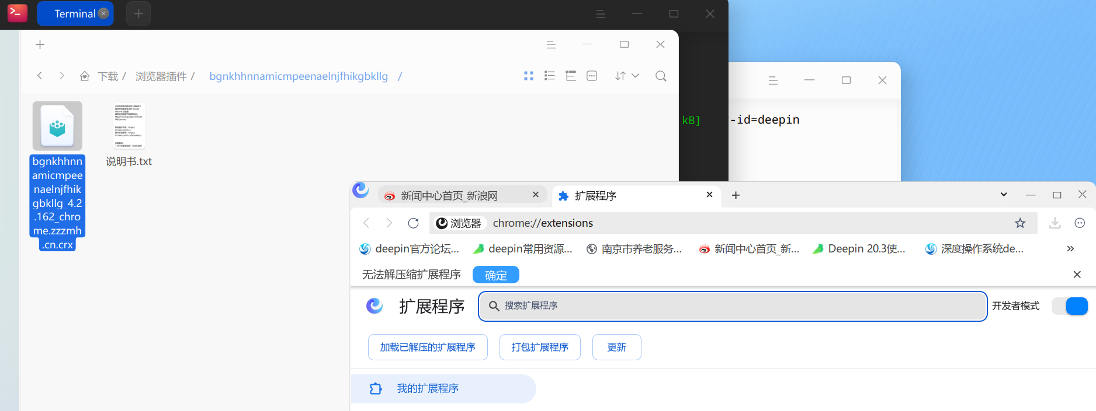The image size is (1096, 411).
Task: Open a new browser tab
Action: (736, 195)
